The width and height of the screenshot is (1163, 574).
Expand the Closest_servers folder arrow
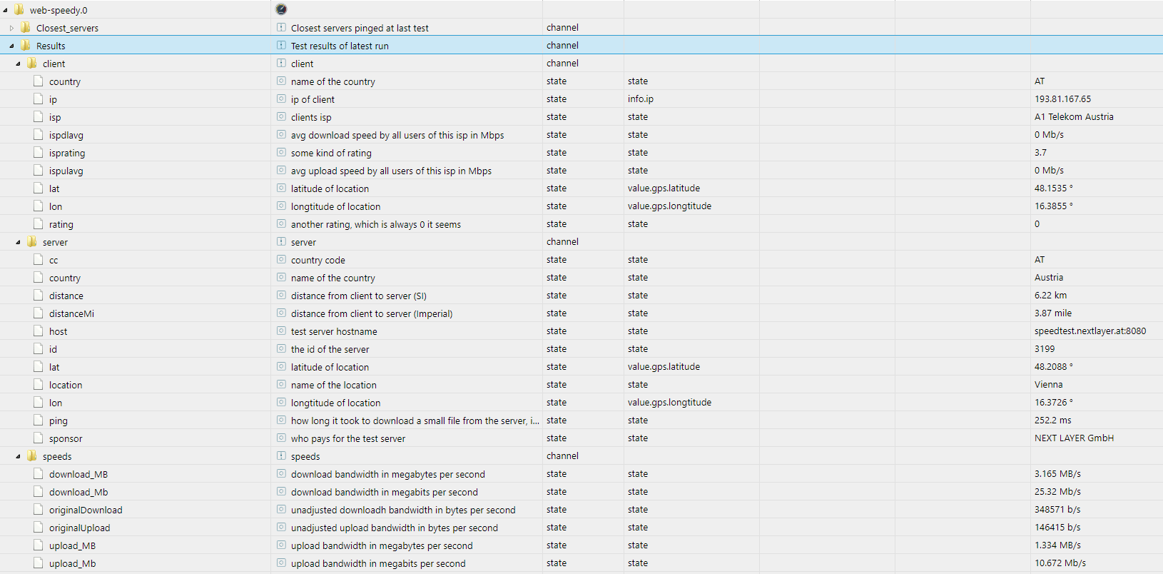point(11,28)
